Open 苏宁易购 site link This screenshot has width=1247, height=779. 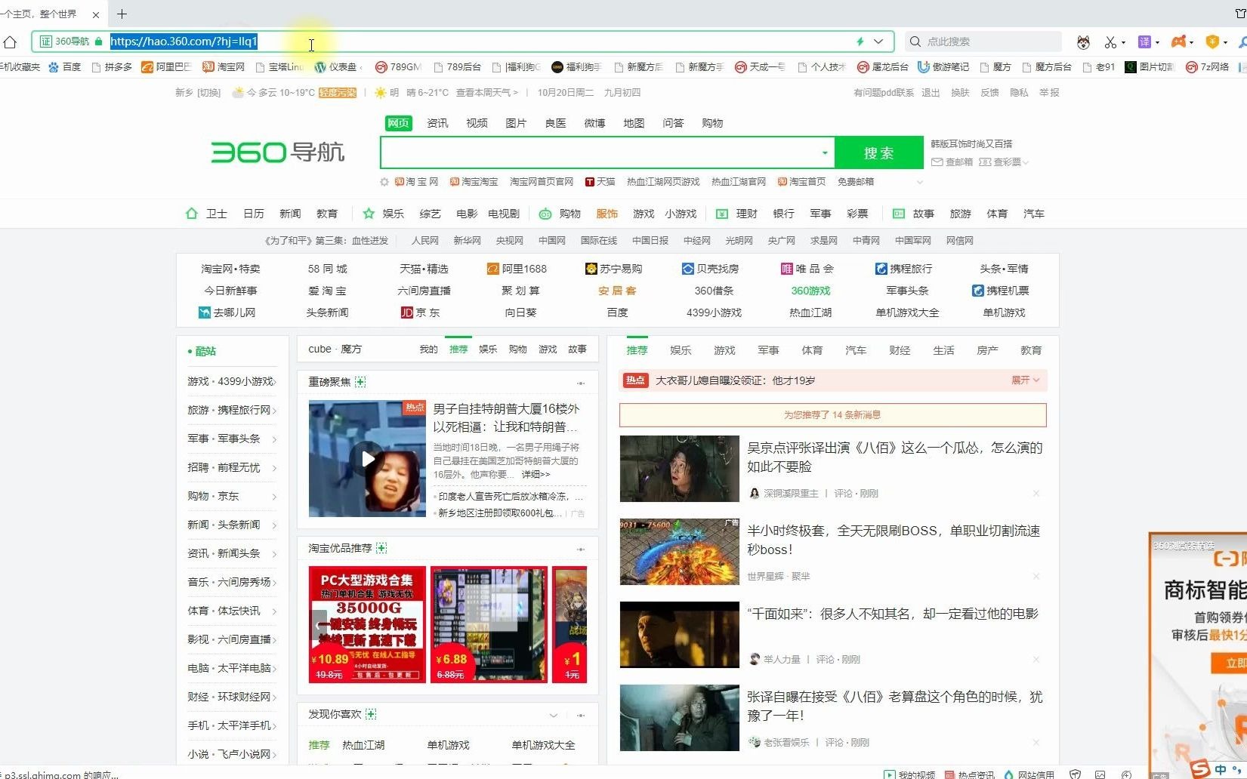pos(613,269)
